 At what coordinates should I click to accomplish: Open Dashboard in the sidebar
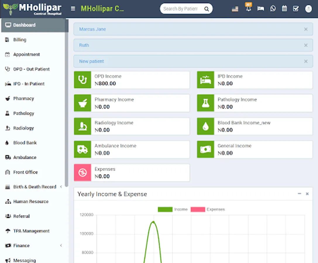(x=33, y=25)
